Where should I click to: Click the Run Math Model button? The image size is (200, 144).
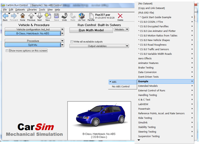[91, 30]
